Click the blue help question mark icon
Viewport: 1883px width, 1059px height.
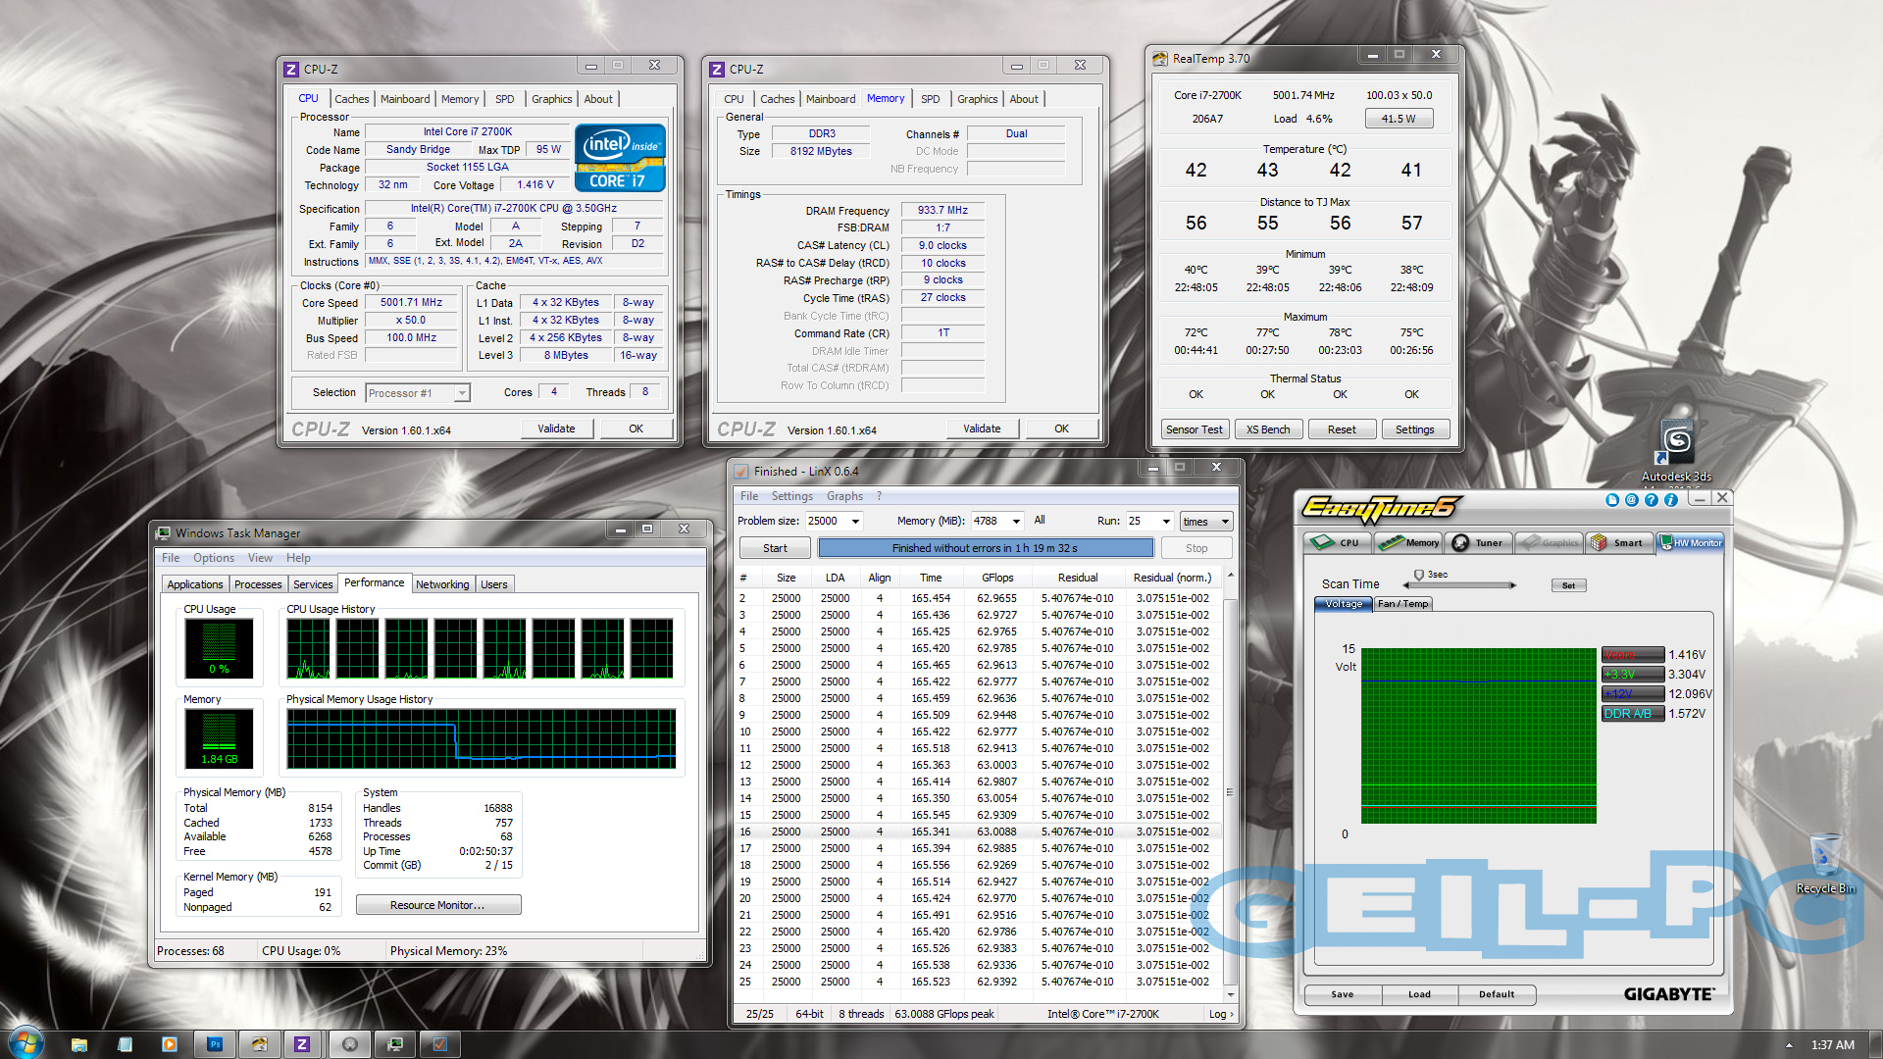(1651, 500)
